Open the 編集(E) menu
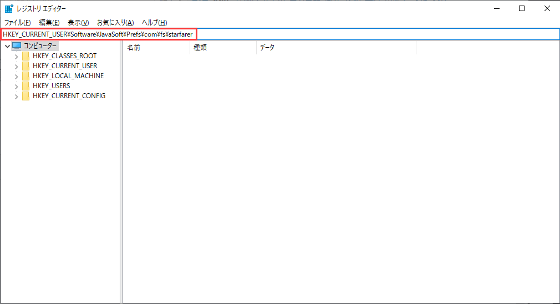This screenshot has height=304, width=560. point(49,23)
